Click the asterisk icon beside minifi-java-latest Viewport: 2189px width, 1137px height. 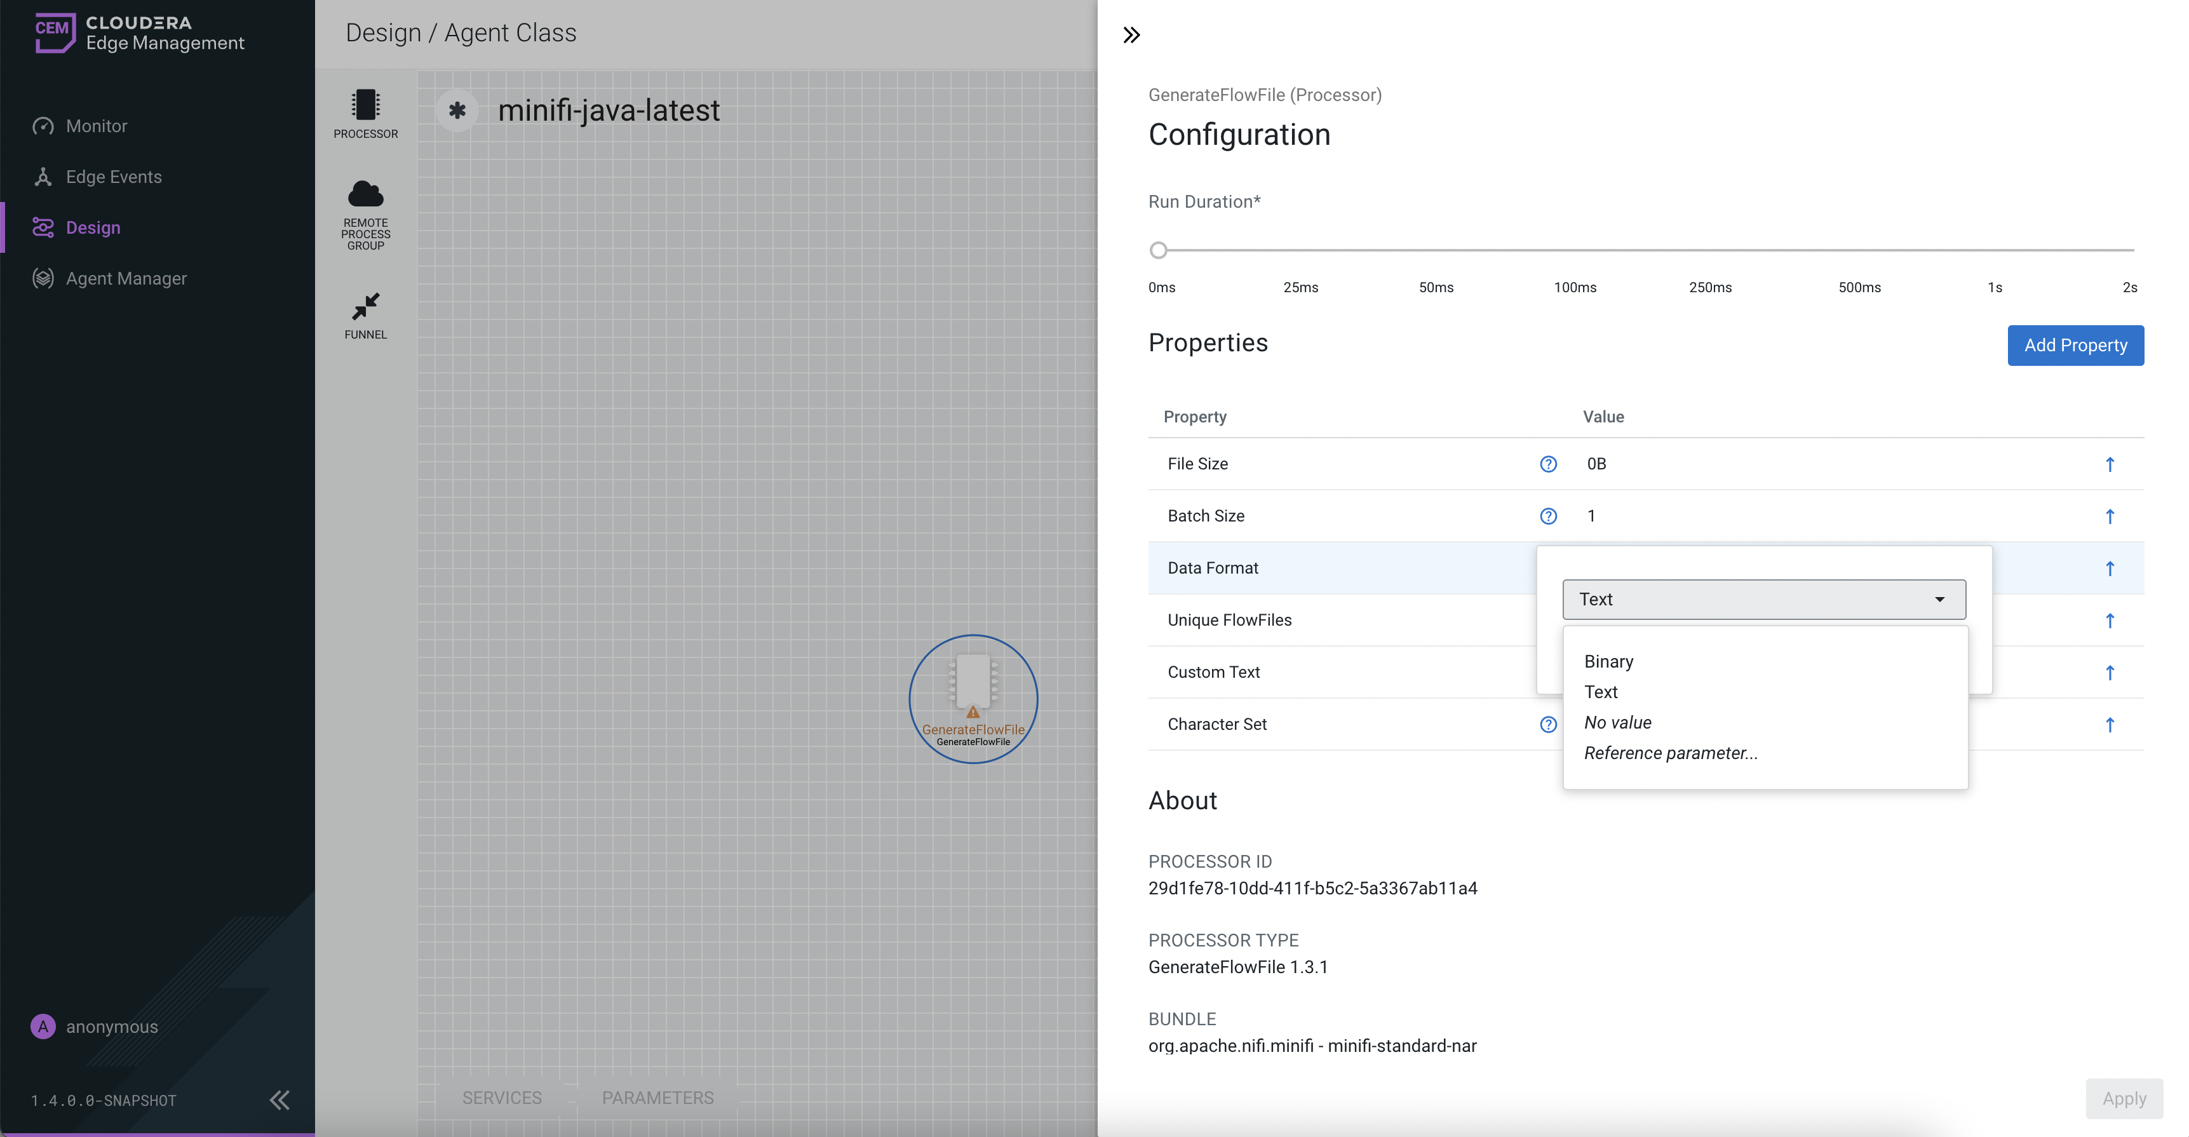[x=457, y=111]
